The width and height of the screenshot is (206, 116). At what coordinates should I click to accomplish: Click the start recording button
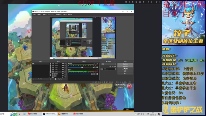pos(125,67)
